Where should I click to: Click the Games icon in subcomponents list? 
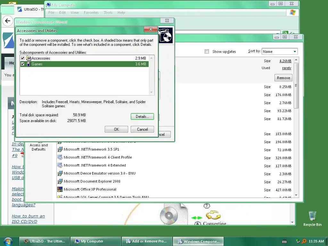tap(29, 64)
